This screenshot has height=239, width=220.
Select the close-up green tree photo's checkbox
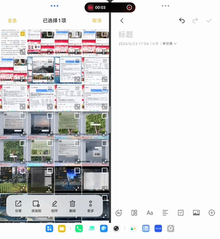(x=105, y=116)
